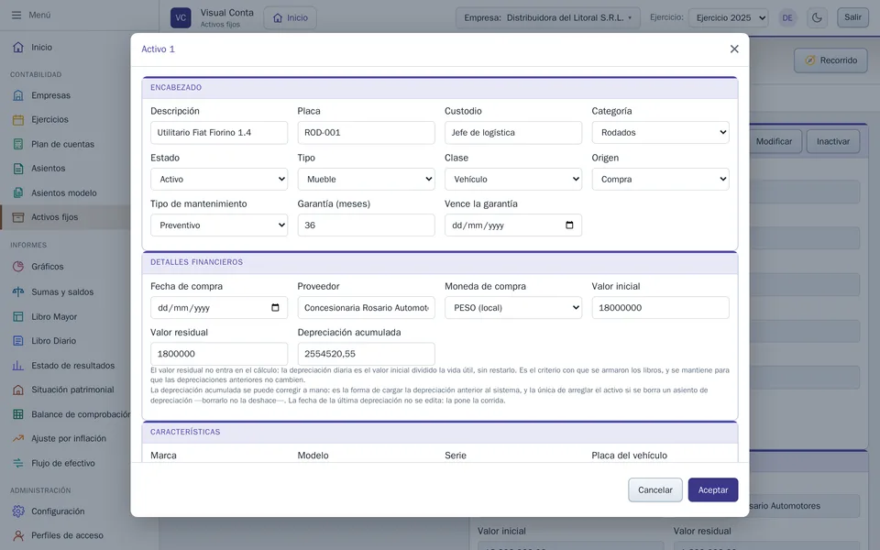Open the Tipo de mantenimiento dropdown
The image size is (880, 550).
click(219, 225)
